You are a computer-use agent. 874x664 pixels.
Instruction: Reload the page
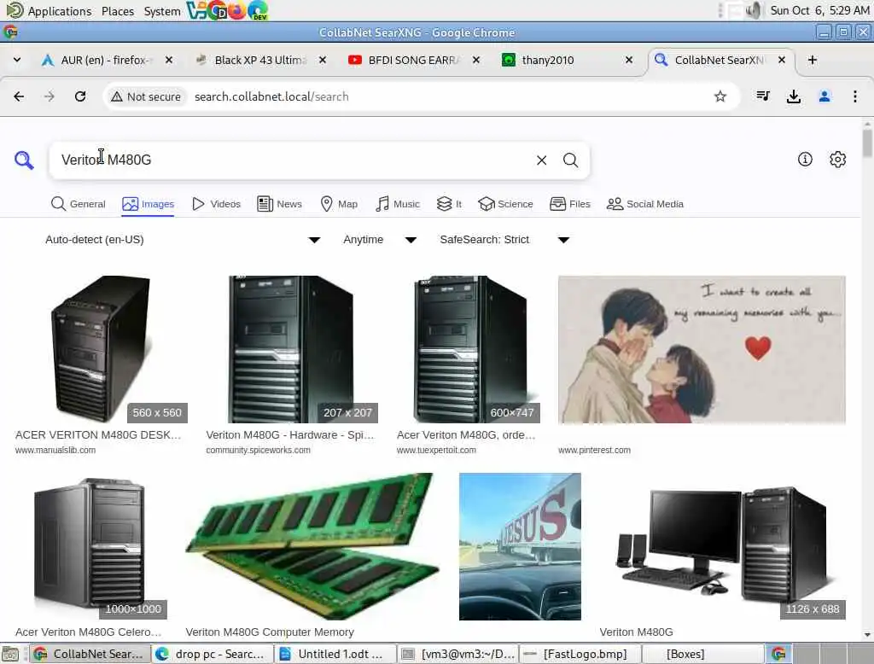pyautogui.click(x=80, y=96)
